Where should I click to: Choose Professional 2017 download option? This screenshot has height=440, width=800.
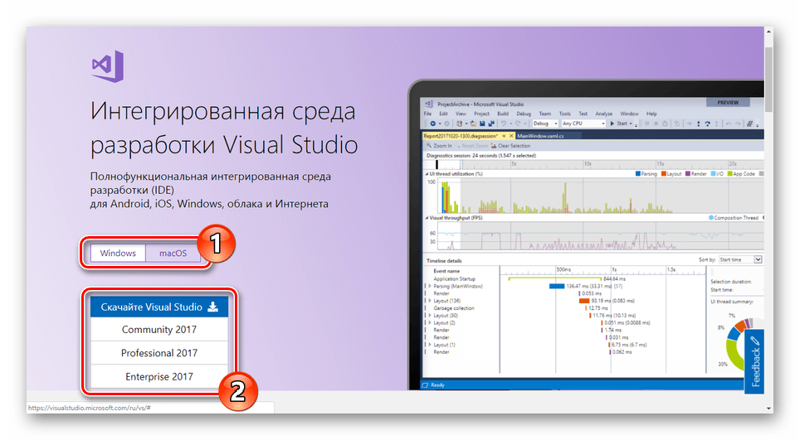pos(159,353)
